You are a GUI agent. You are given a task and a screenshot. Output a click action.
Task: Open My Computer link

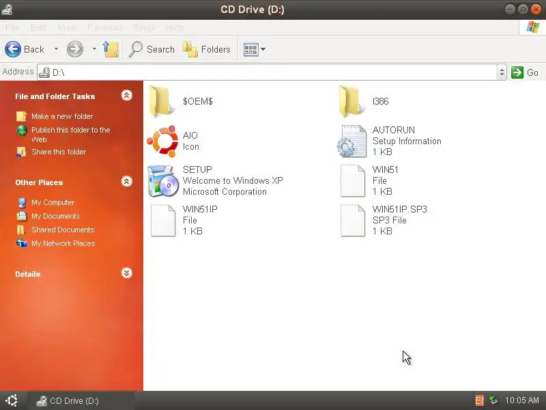53,202
